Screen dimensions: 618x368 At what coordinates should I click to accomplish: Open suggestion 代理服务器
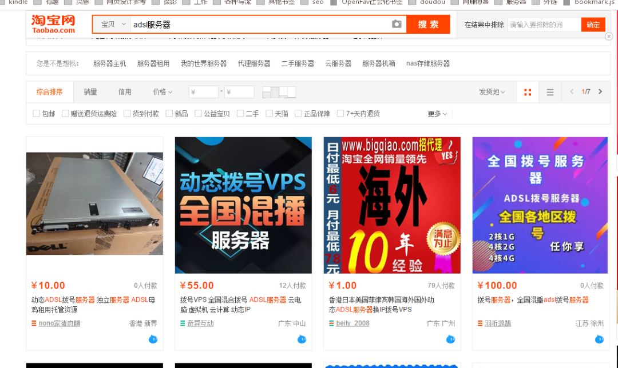[254, 63]
